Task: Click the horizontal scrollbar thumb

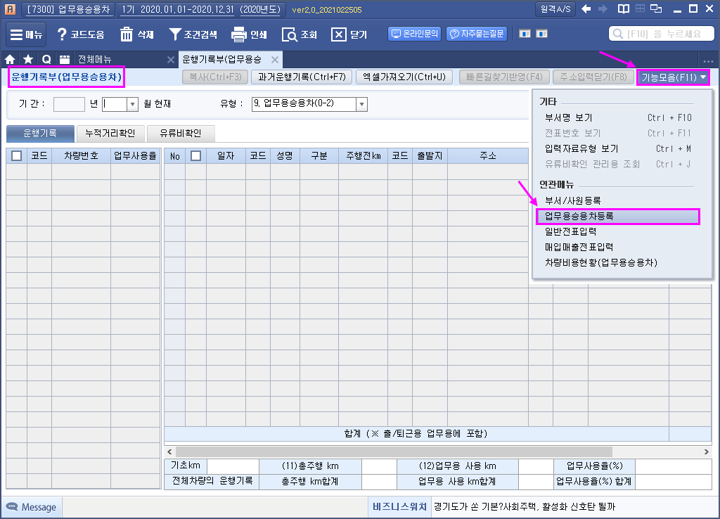Action: pyautogui.click(x=394, y=452)
